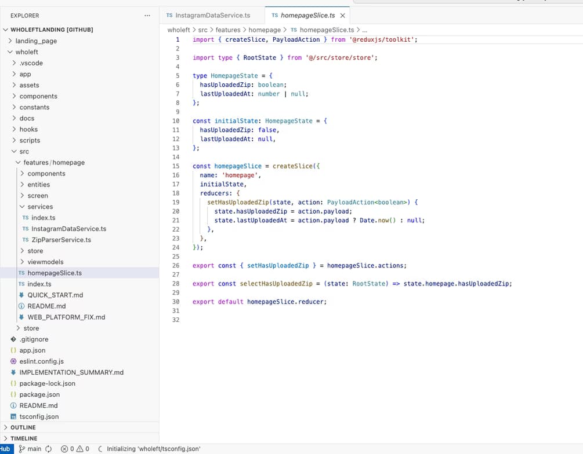Image resolution: width=583 pixels, height=454 pixels.
Task: Click the Synchronize Changes icon in status bar
Action: point(48,449)
